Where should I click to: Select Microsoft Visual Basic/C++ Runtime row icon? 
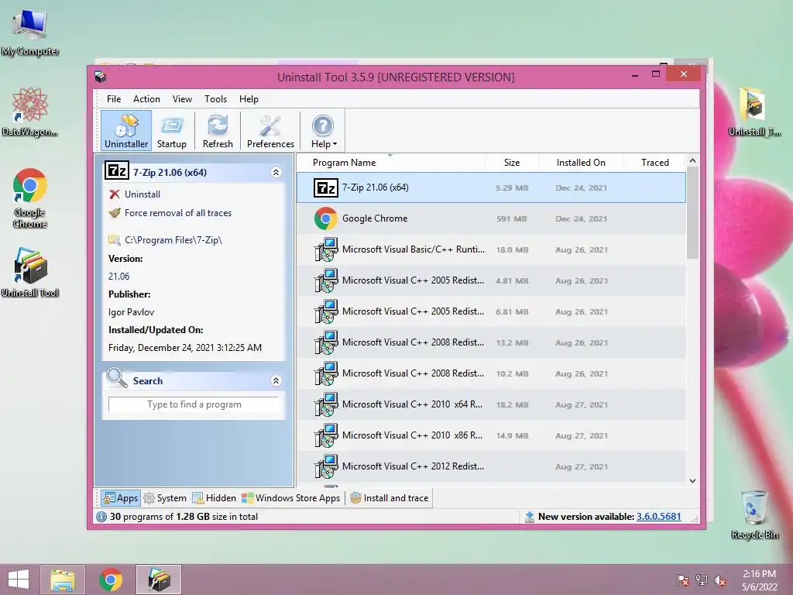(326, 250)
